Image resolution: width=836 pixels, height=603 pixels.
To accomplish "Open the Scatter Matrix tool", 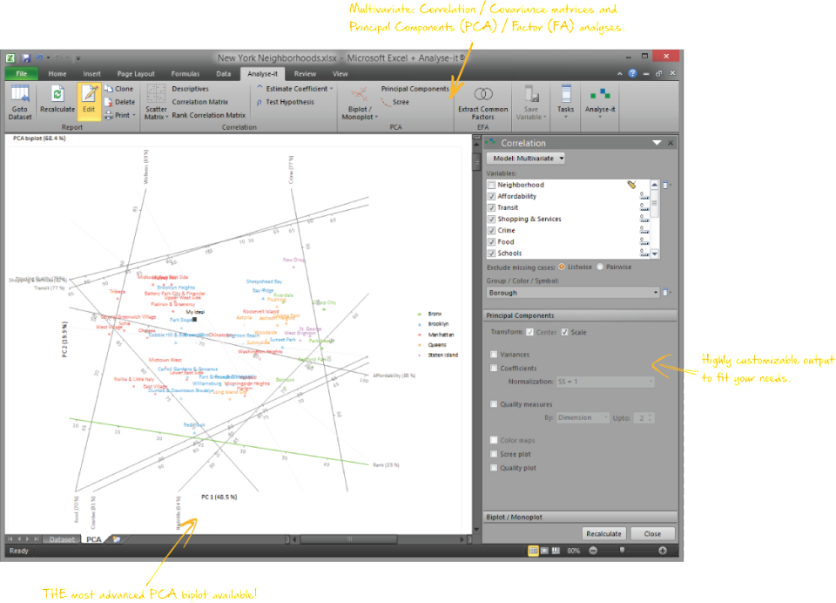I will pos(156,102).
